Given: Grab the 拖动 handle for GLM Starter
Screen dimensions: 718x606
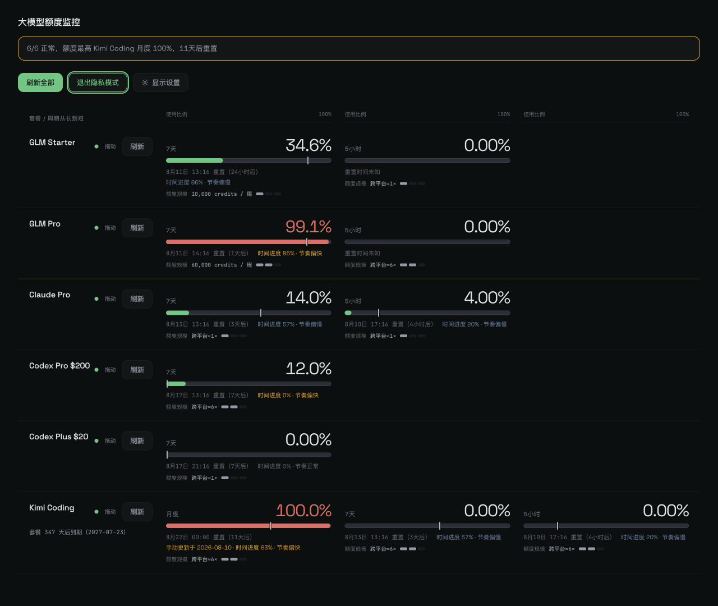Looking at the screenshot, I should tap(110, 146).
